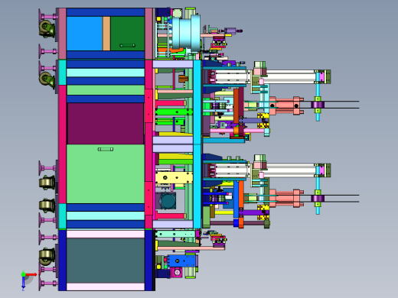Select the lower salmon pink cylinder body
This screenshot has width=398, height=298.
click(x=285, y=199)
